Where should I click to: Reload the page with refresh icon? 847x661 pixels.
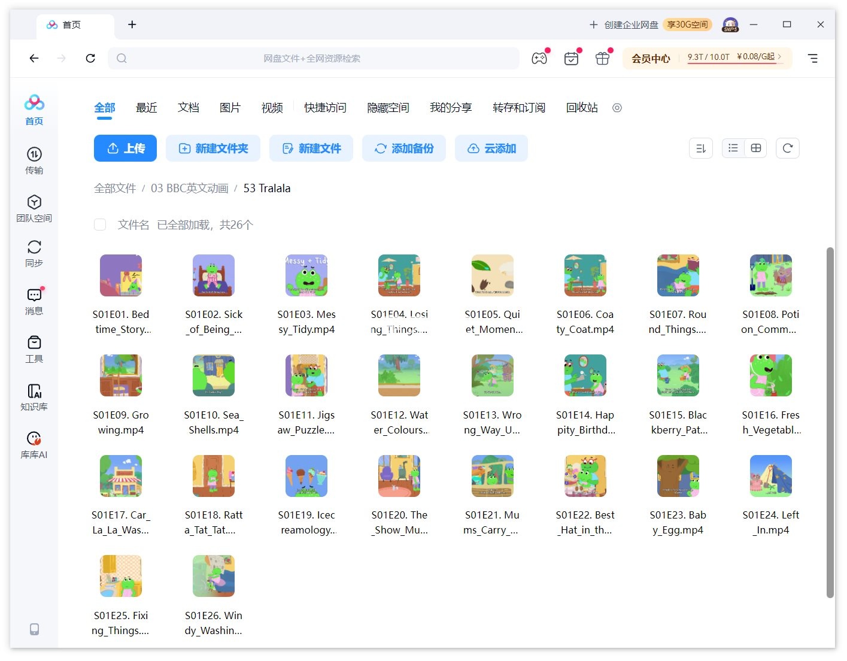tap(90, 58)
